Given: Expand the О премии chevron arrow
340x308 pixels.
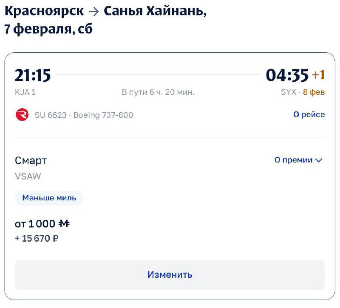Looking at the screenshot, I should pos(319,160).
